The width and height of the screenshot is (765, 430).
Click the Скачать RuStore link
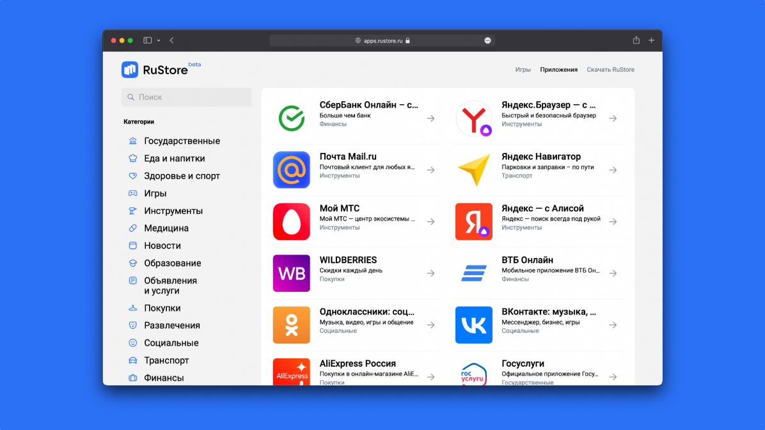tap(610, 70)
